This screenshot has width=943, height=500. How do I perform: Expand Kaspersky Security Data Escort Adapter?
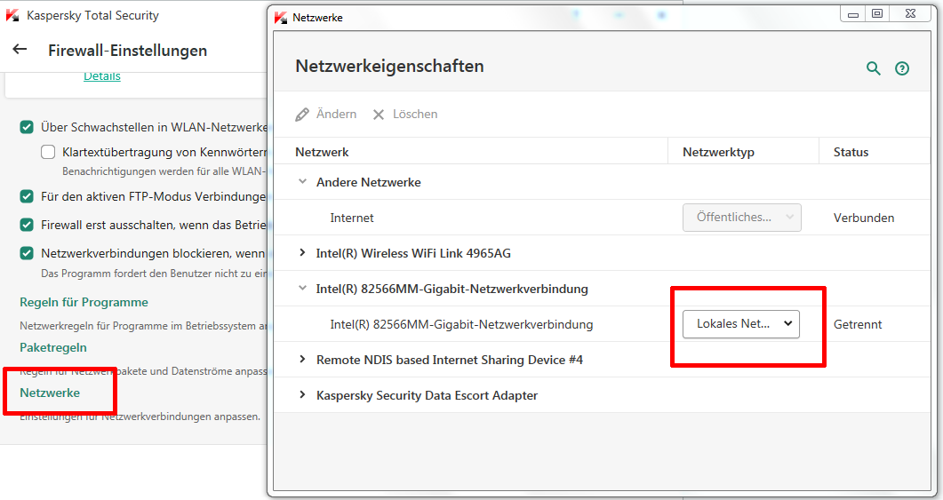pos(302,395)
